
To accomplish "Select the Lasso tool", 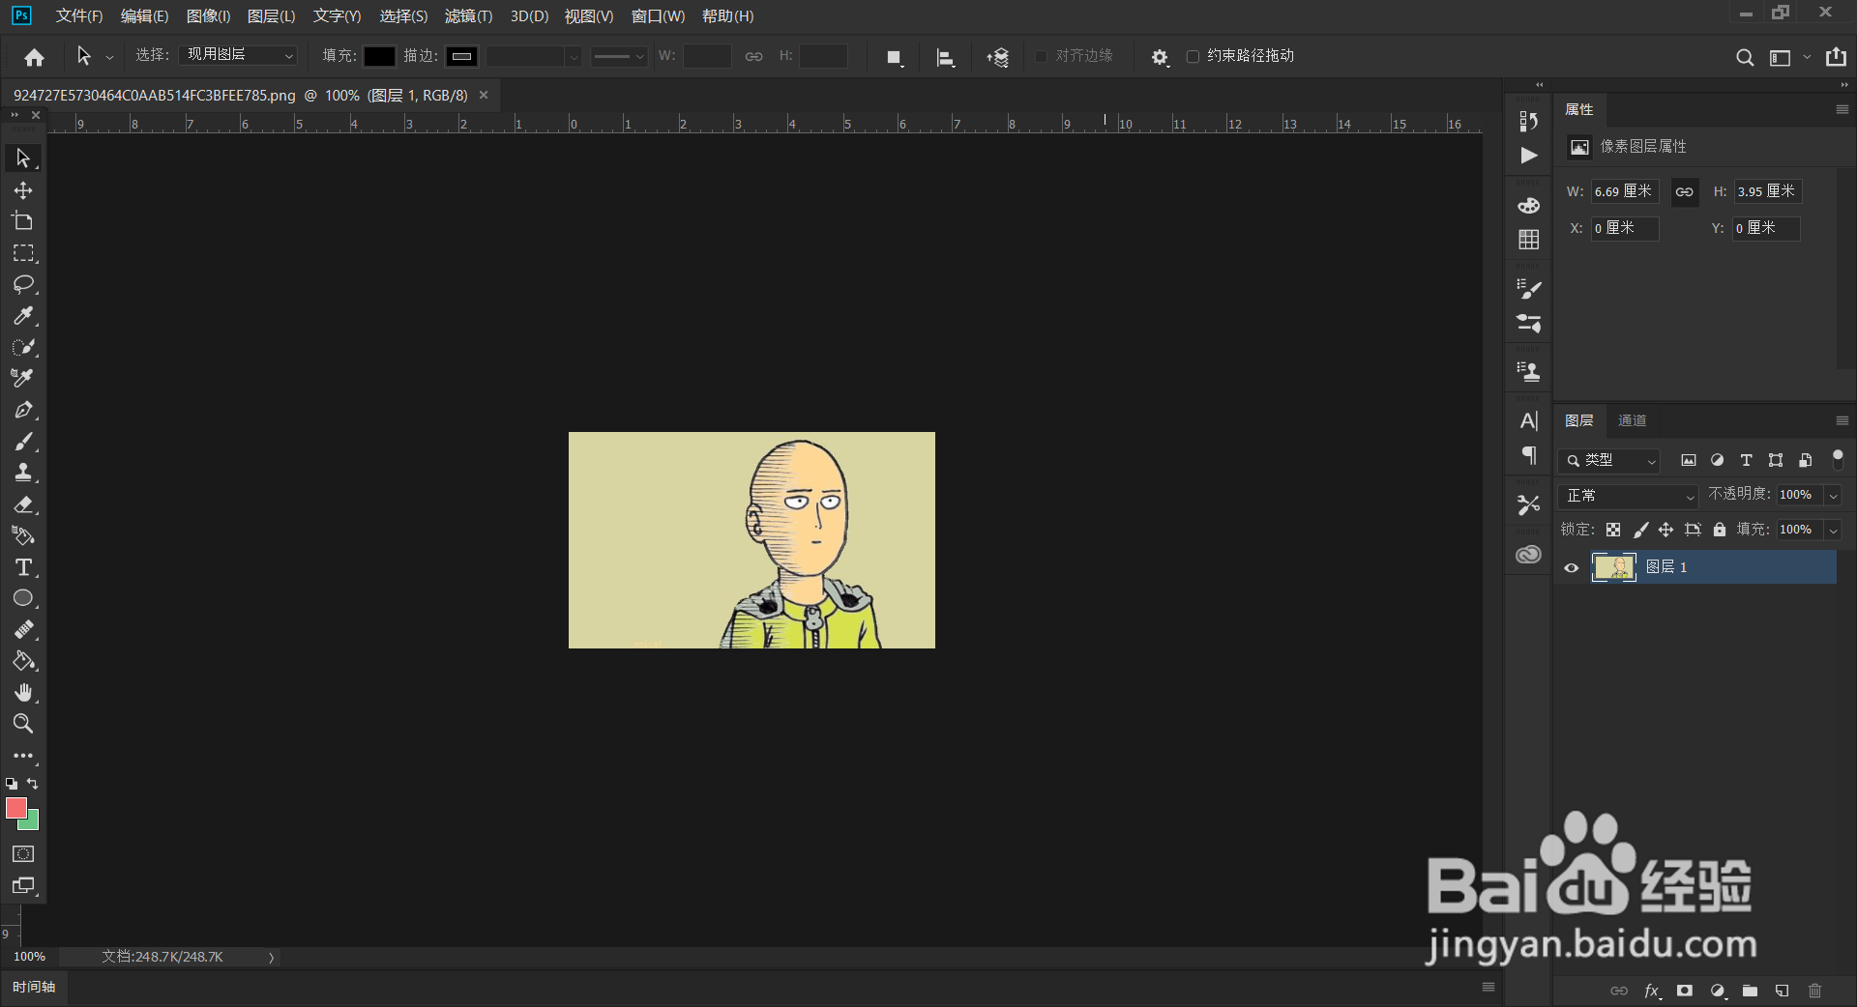I will coord(23,284).
